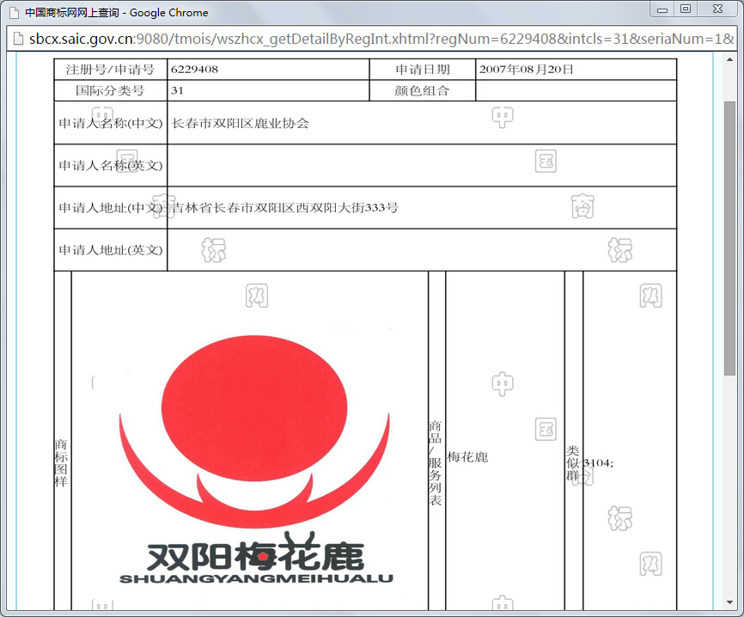Click the SHUANGYANGMEIHUALU pinyin text in logo
744x617 pixels.
256,578
